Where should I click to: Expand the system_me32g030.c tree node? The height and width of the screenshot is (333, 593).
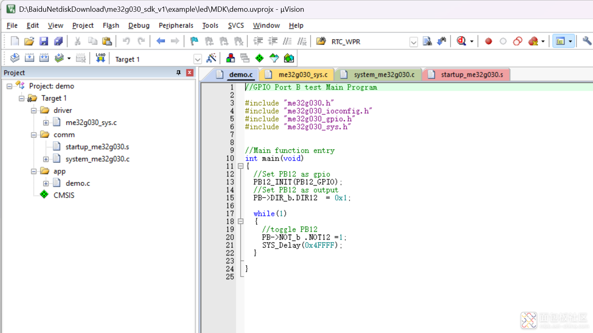[x=46, y=159]
